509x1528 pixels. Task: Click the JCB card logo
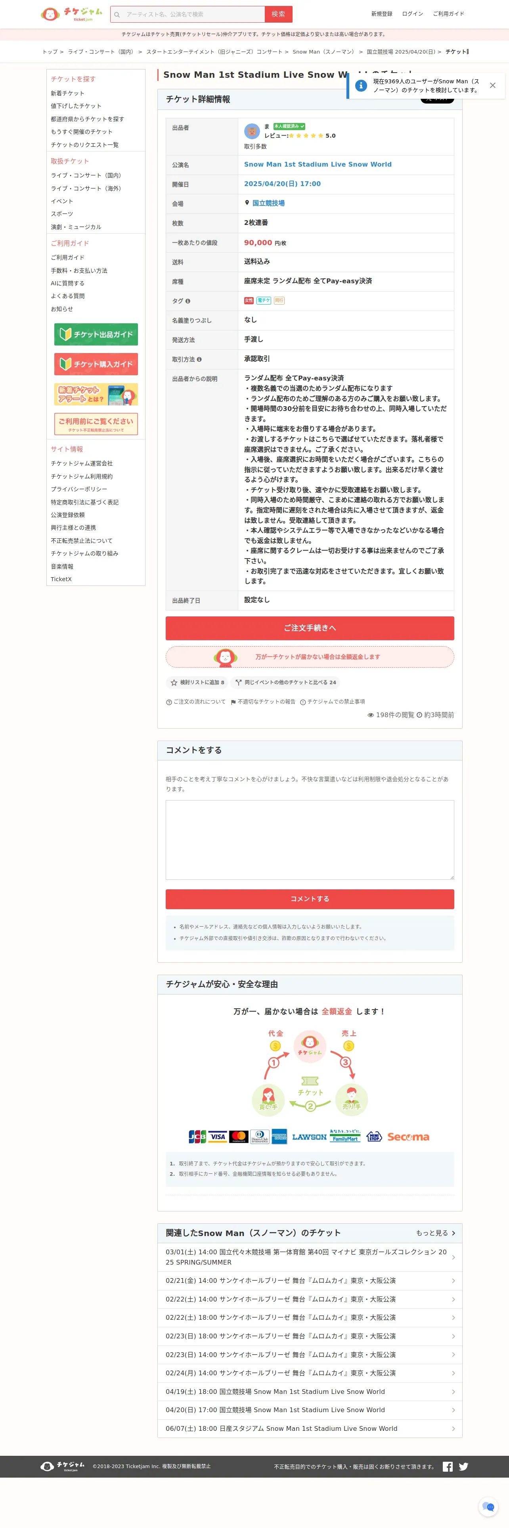(x=197, y=1136)
